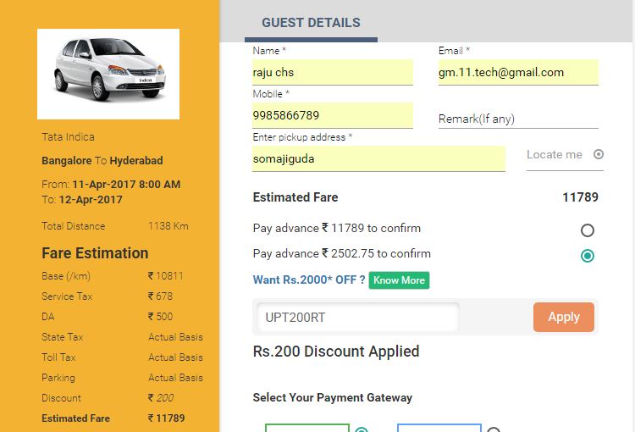Focus the Name input field
The height and width of the screenshot is (432, 635).
pos(332,73)
